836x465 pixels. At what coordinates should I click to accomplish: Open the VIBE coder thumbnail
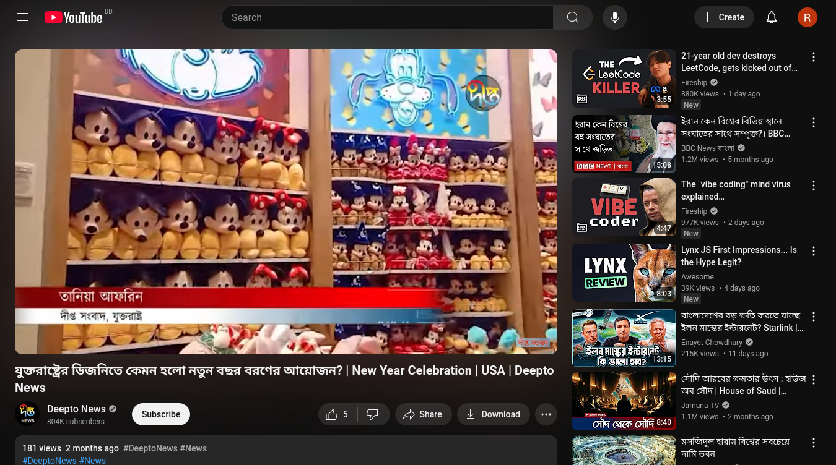tap(624, 207)
